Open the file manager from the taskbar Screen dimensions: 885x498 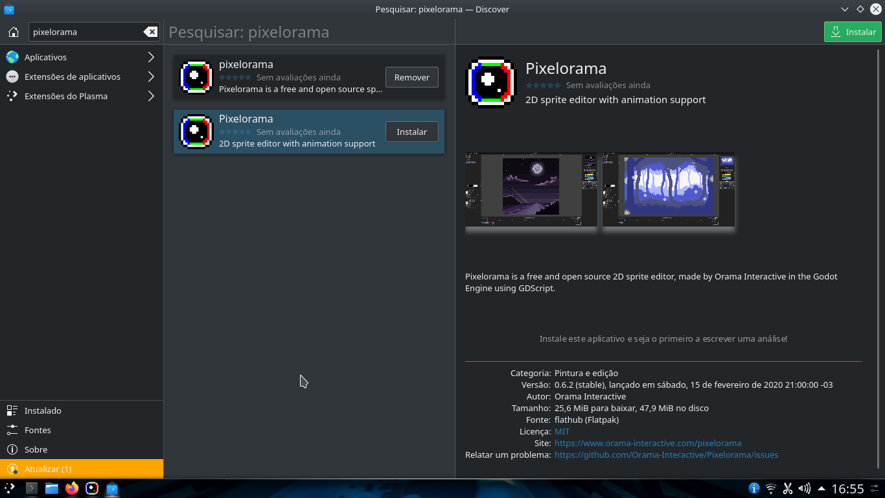pyautogui.click(x=51, y=489)
